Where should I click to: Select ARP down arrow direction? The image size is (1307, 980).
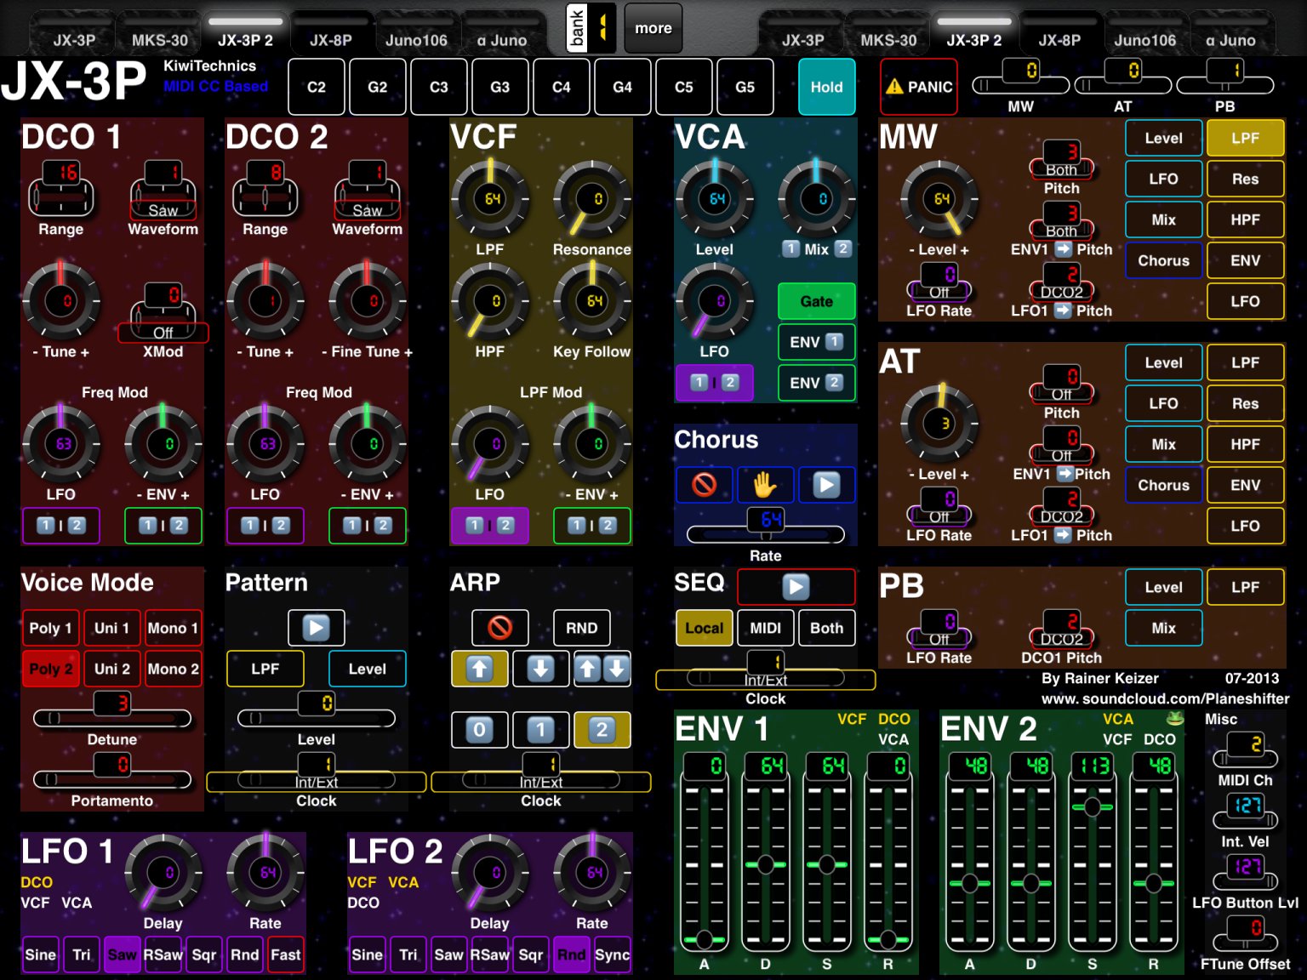click(x=540, y=669)
